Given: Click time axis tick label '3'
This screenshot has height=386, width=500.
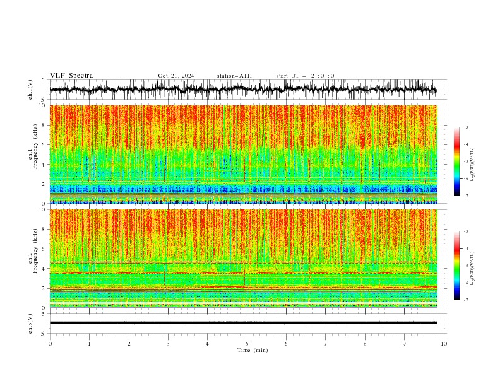Looking at the screenshot, I should pyautogui.click(x=168, y=344).
